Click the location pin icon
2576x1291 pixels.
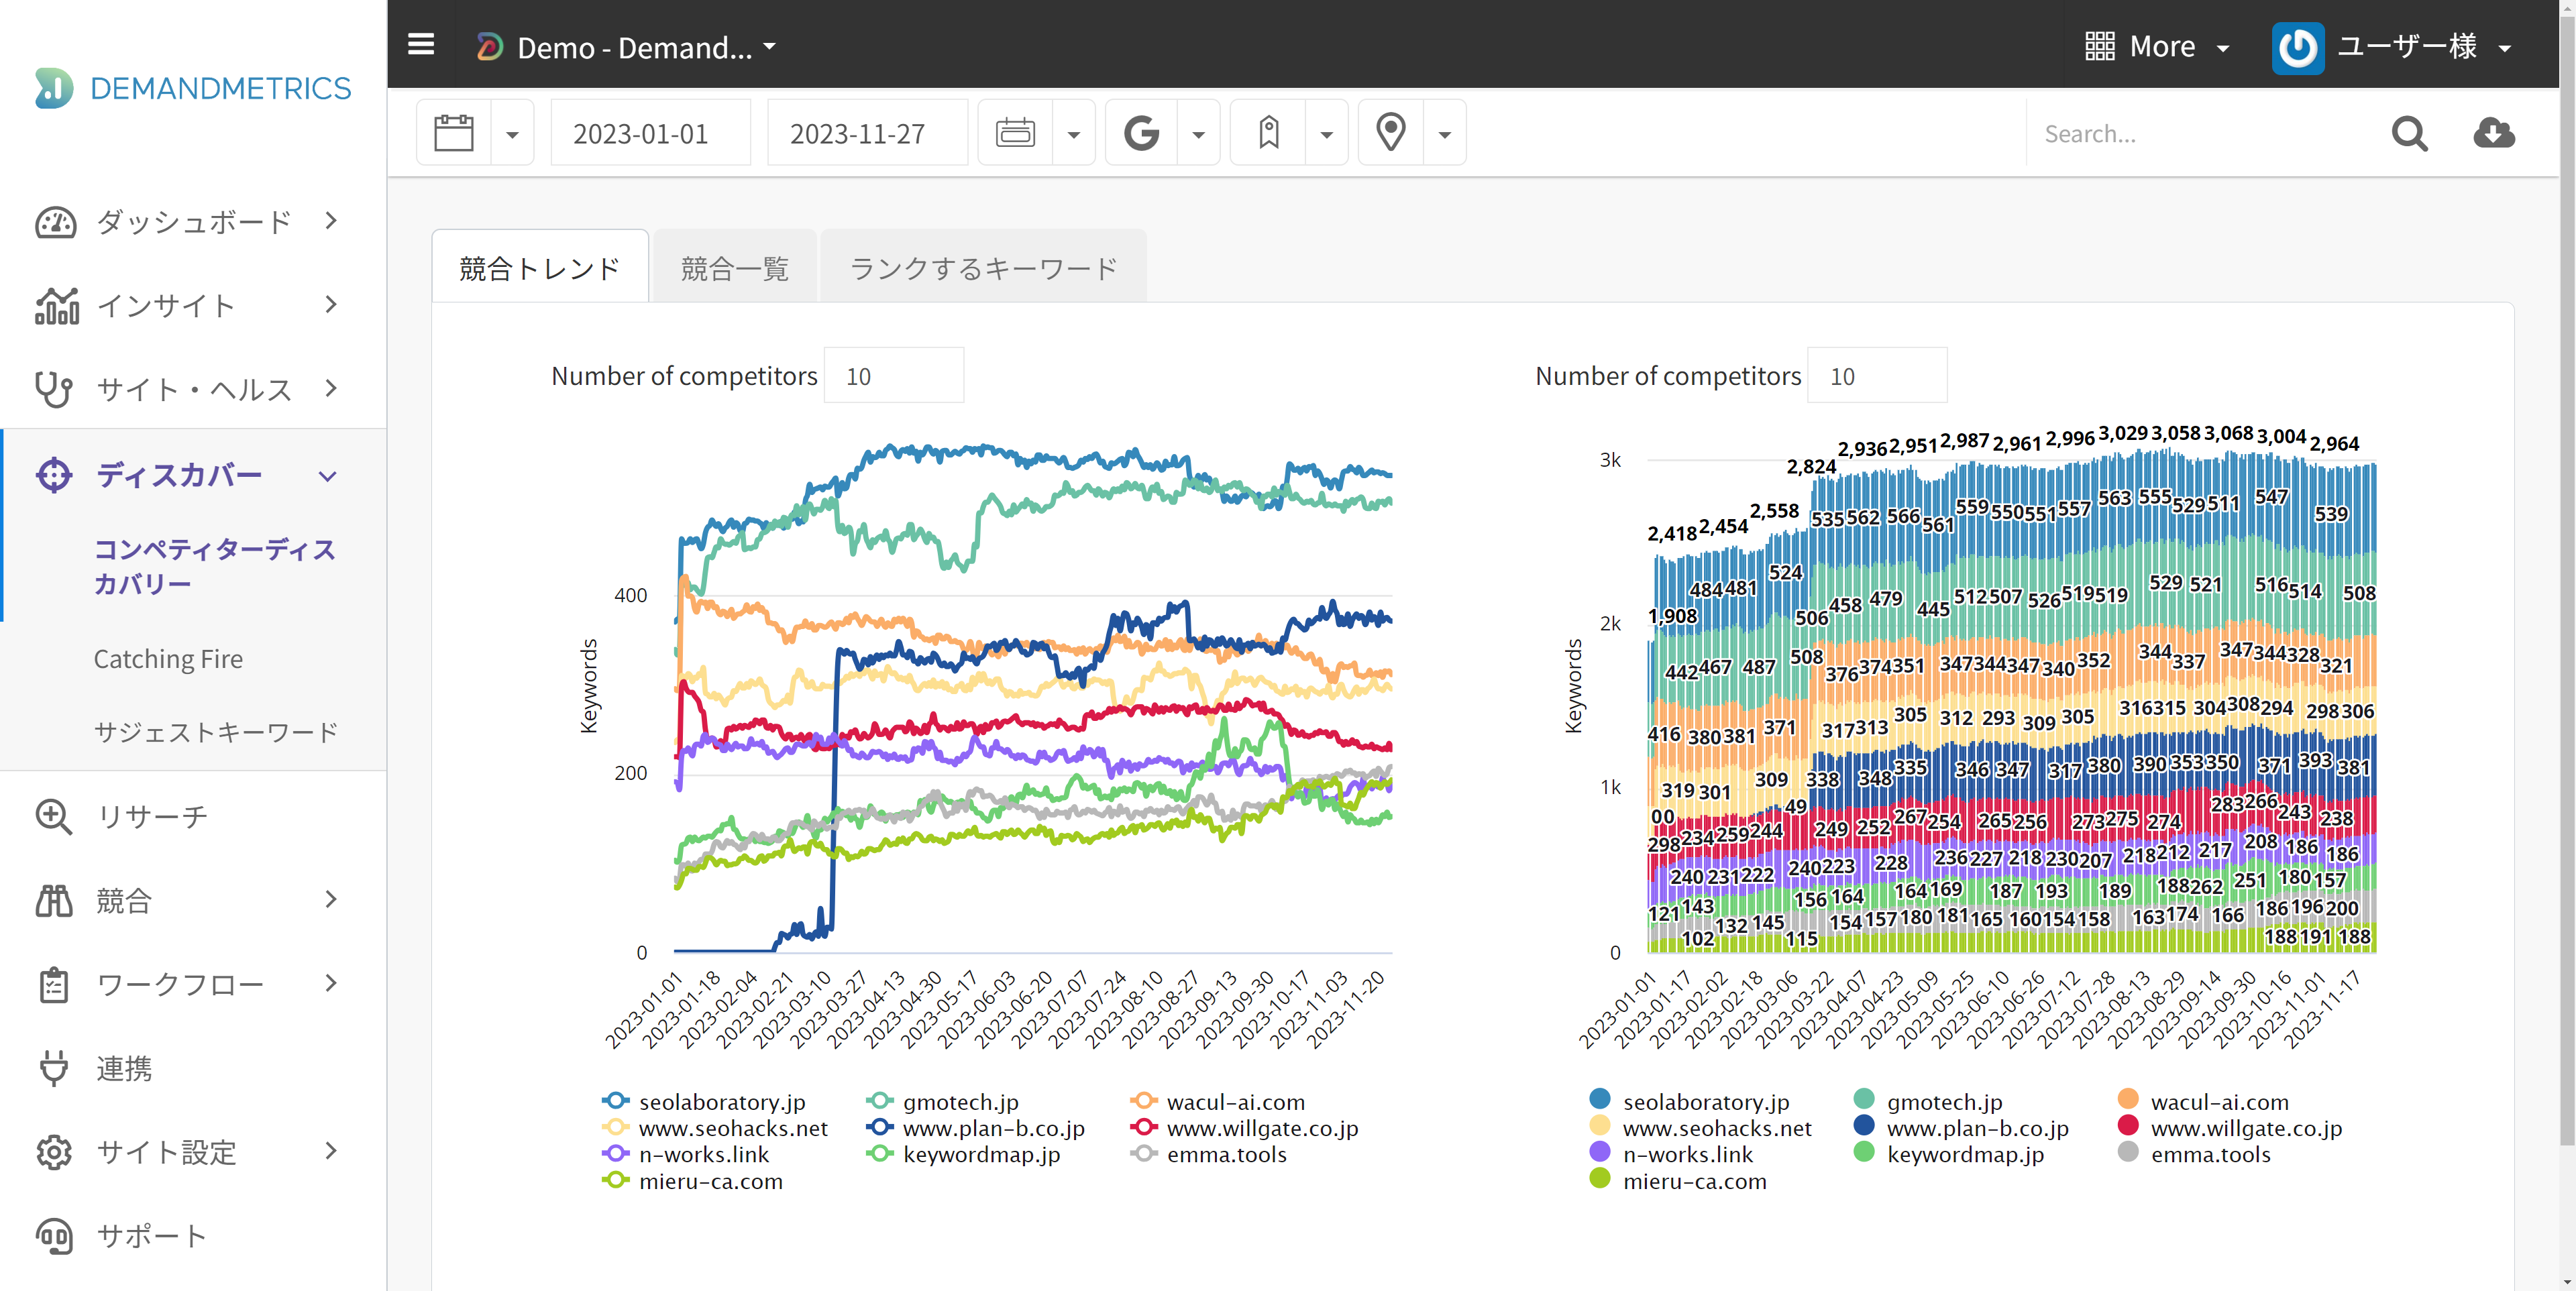pyautogui.click(x=1390, y=133)
